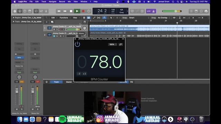Toggle the tuner button
Screen dimensions: 221x124
pyautogui.click(x=132, y=11)
